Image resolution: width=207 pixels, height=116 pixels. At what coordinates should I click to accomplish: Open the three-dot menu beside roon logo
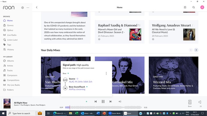pyautogui.click(x=28, y=8)
